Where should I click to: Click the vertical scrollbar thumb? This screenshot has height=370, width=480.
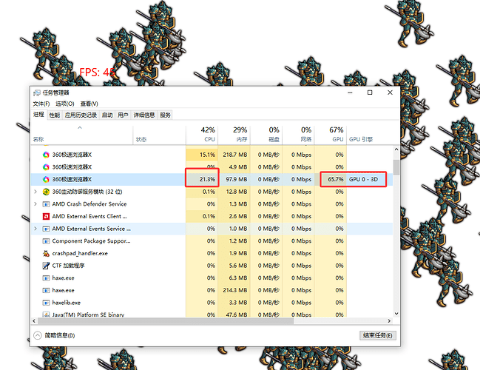tap(396, 167)
